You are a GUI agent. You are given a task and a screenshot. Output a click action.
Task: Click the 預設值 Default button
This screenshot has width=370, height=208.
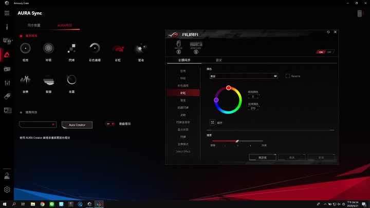[x=263, y=157]
